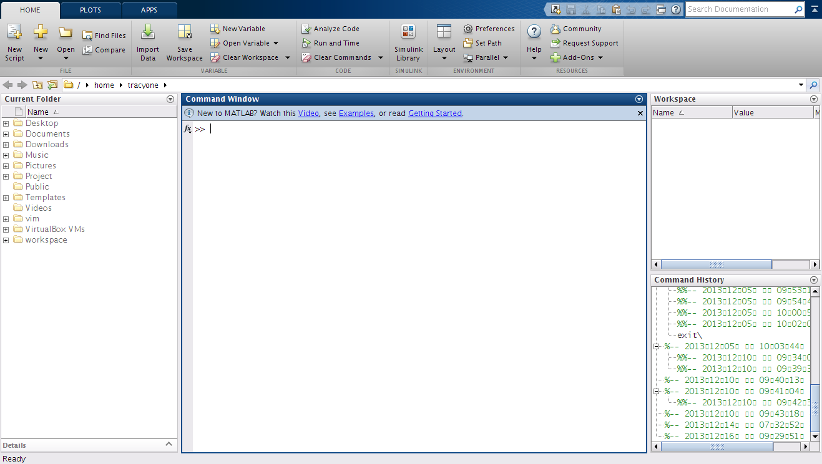822x464 pixels.
Task: Click the new shortcut icon in quick access bar
Action: (x=556, y=9)
